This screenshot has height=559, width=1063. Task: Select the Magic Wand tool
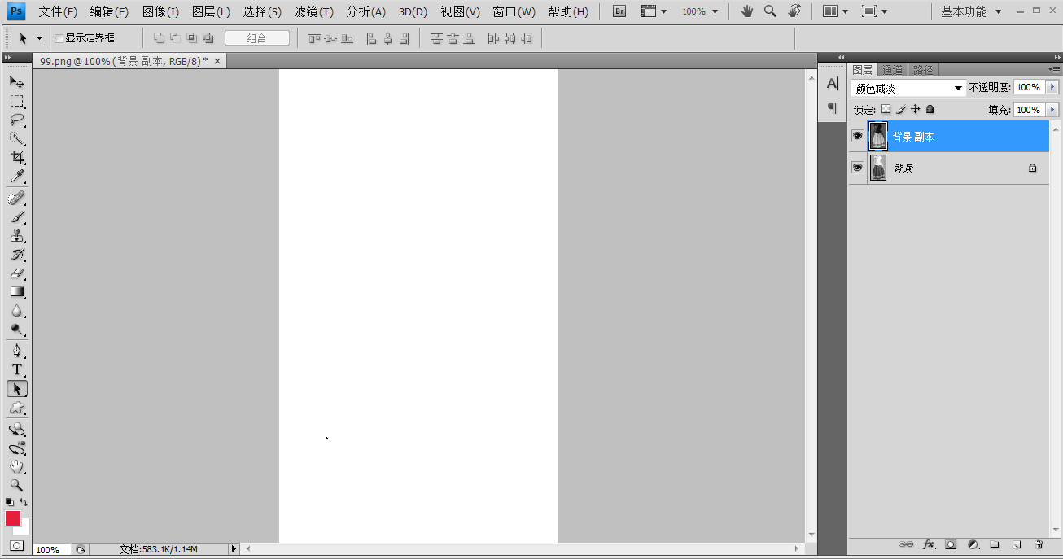coord(16,138)
